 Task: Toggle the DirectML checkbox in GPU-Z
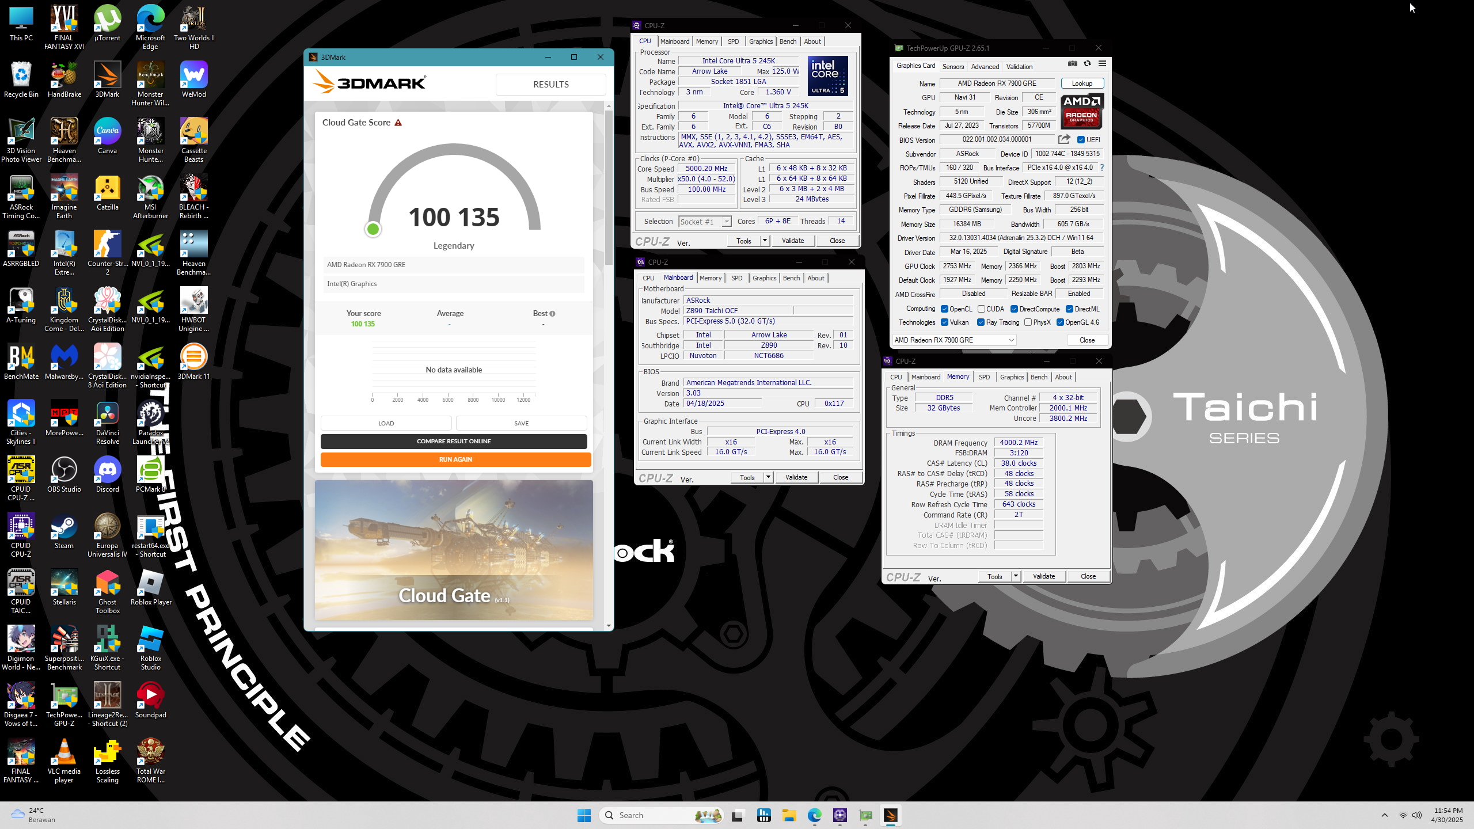[1069, 309]
